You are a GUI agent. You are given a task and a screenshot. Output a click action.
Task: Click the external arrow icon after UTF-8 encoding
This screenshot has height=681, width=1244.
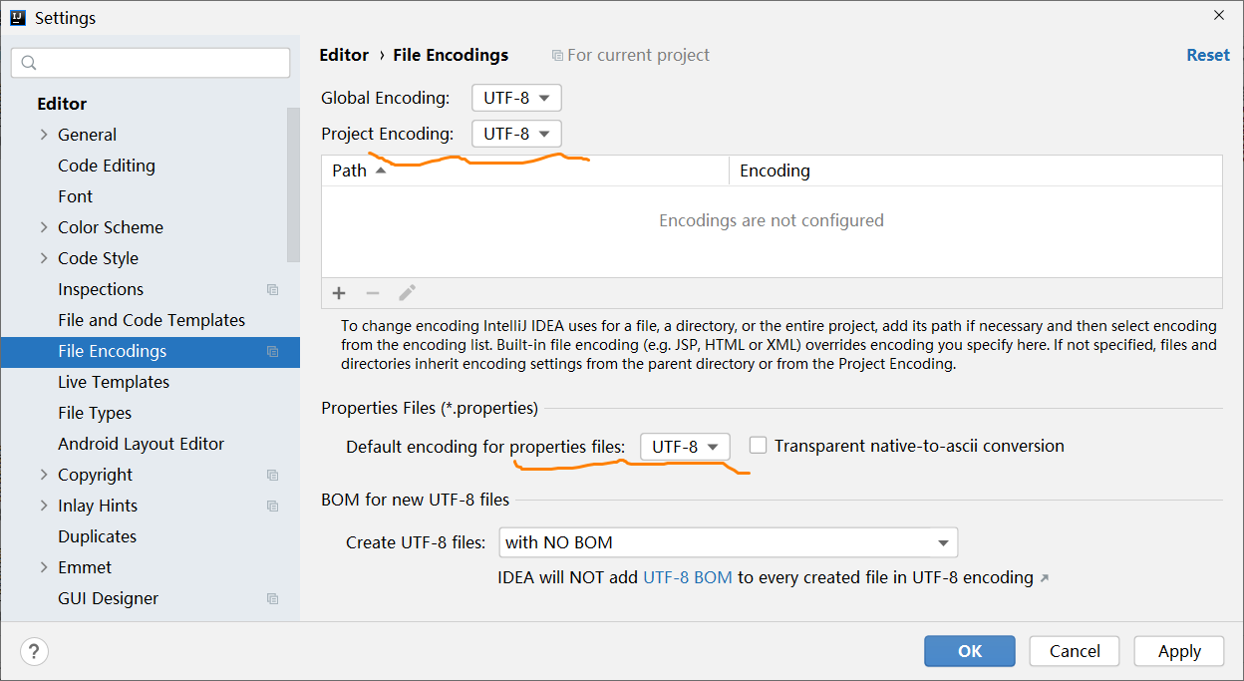coord(1044,578)
